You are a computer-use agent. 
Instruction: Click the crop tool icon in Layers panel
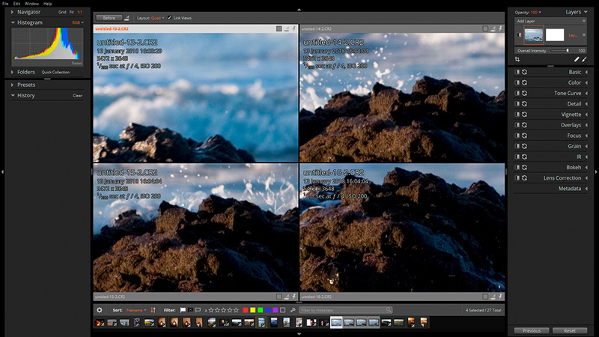517,58
